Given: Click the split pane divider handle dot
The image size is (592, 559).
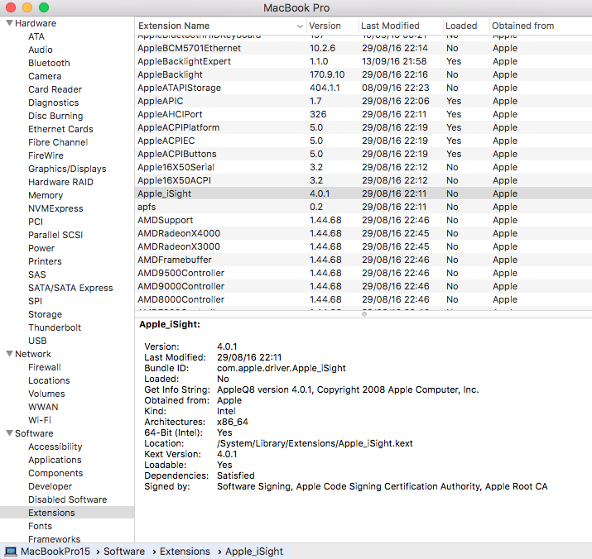Looking at the screenshot, I should click(364, 314).
